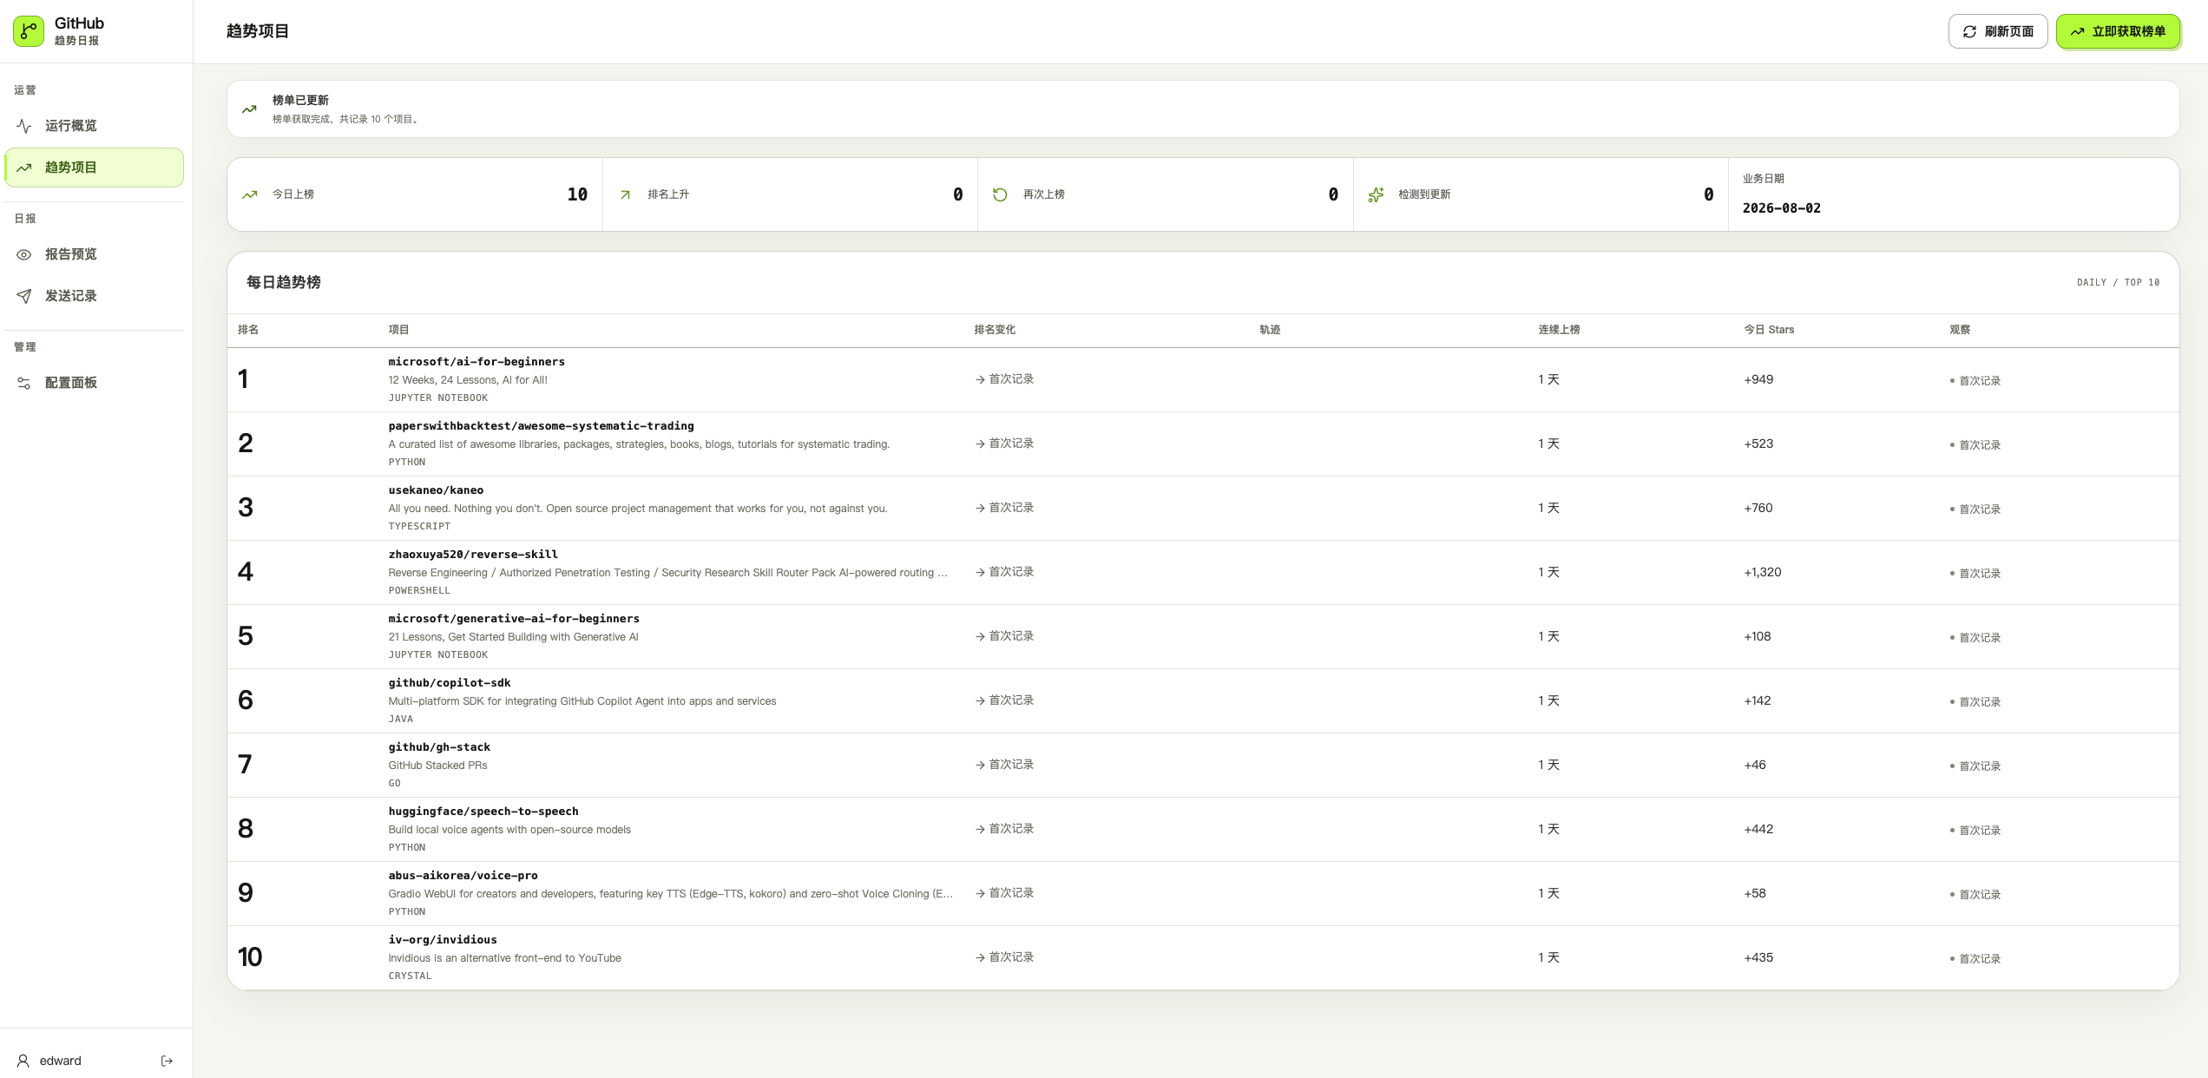Click the business date 2026-08-02
The image size is (2208, 1078).
1782,208
